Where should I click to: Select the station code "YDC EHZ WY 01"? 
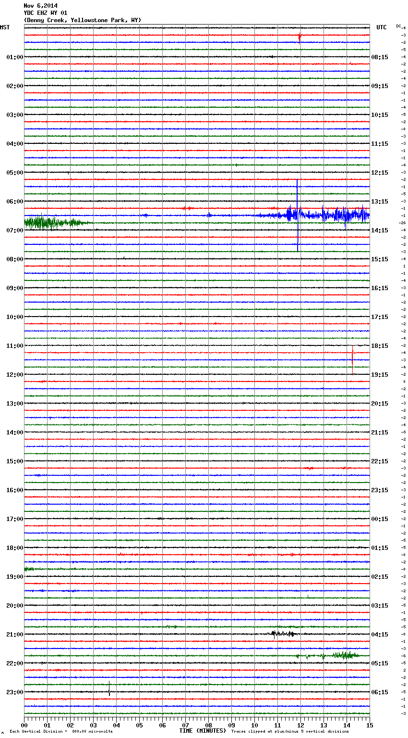[x=45, y=13]
